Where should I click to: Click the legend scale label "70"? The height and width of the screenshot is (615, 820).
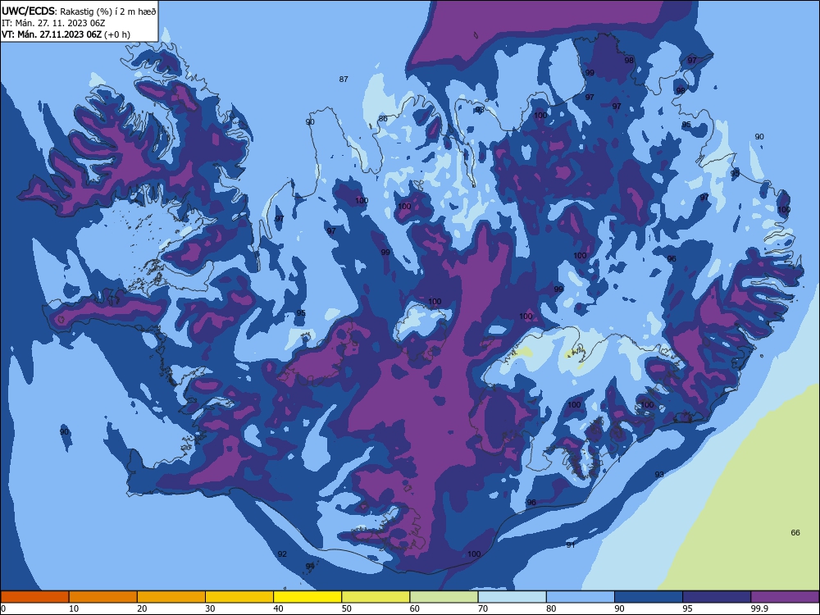(483, 608)
